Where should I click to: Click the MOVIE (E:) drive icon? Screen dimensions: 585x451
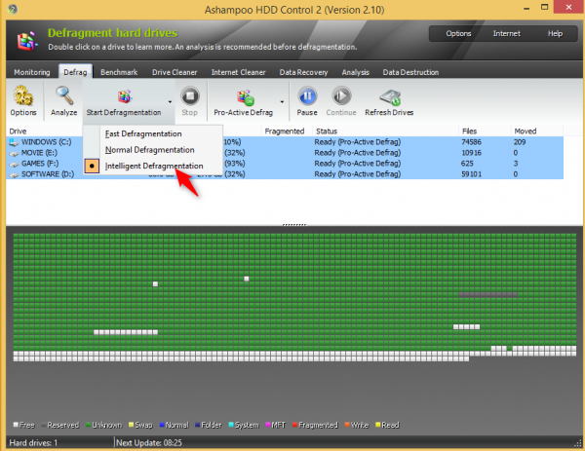click(x=14, y=153)
